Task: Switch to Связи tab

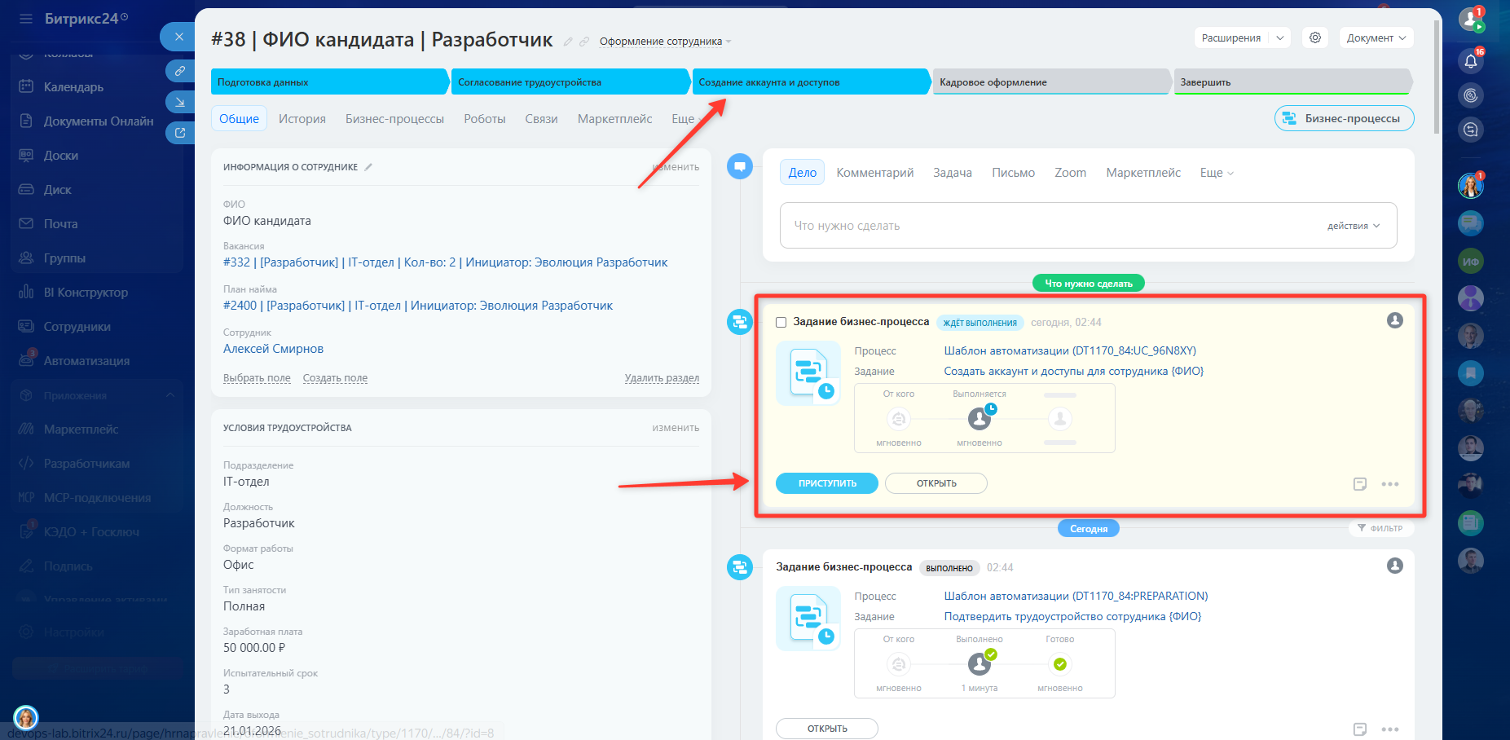Action: pyautogui.click(x=541, y=119)
